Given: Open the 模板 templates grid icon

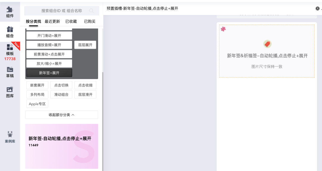Looking at the screenshot, I should tap(10, 47).
